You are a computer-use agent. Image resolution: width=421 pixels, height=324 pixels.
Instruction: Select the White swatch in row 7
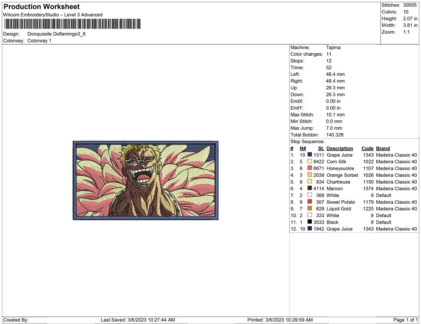point(310,195)
